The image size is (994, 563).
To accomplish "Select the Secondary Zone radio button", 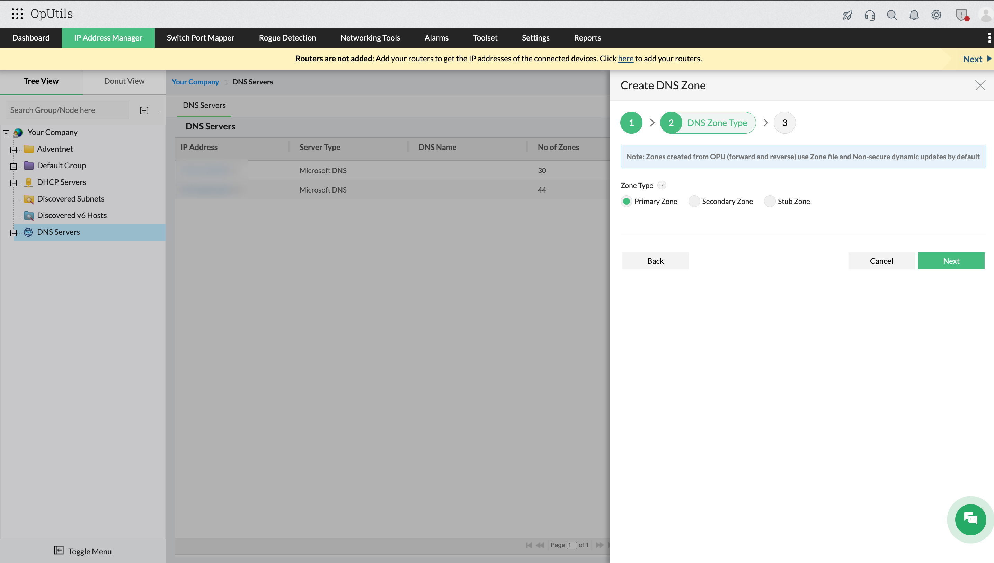I will (694, 201).
